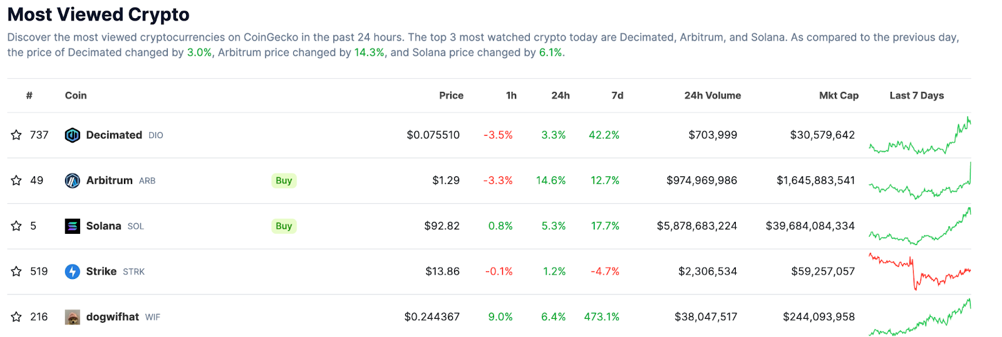Sort coins by Mkt Cap header
Image resolution: width=1002 pixels, height=337 pixels.
(839, 96)
